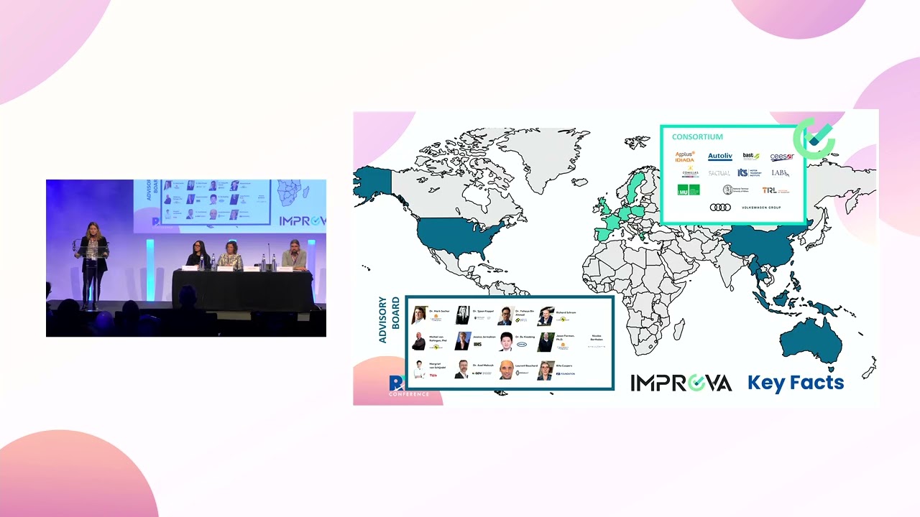
Task: Click the GDV logo by Dr. Axel Malczyk
Action: [x=482, y=373]
